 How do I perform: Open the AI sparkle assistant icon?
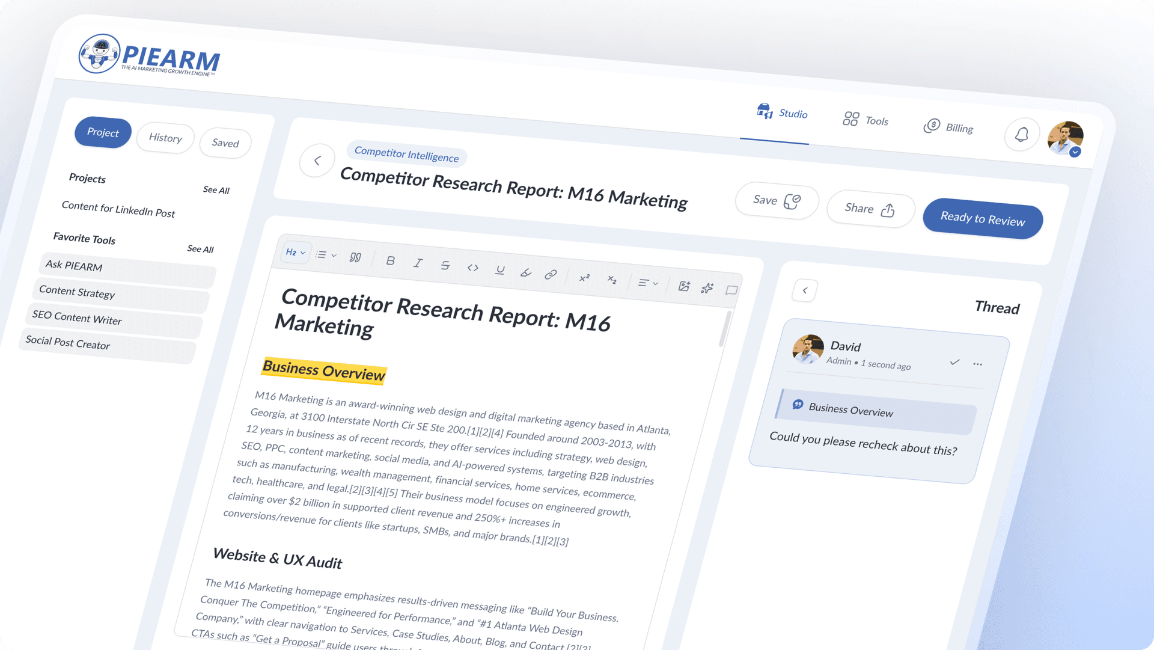click(x=707, y=288)
